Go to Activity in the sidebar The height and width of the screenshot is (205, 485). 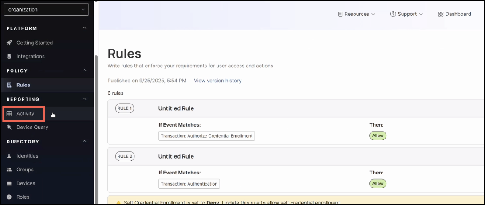coord(25,114)
